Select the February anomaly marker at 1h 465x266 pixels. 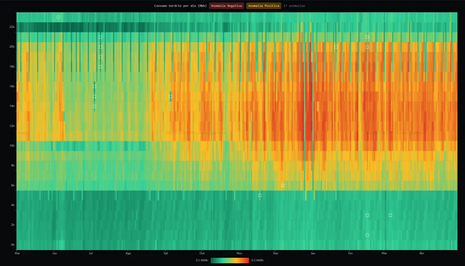pyautogui.click(x=367, y=235)
